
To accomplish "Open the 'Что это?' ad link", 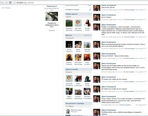I will click(52, 31).
